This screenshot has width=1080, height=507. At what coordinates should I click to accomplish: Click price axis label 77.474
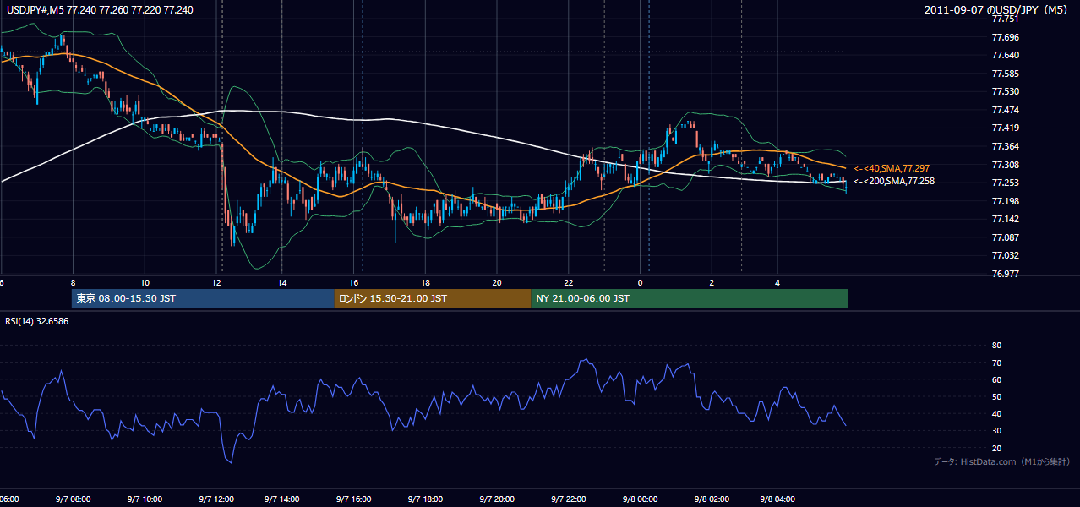(1006, 110)
